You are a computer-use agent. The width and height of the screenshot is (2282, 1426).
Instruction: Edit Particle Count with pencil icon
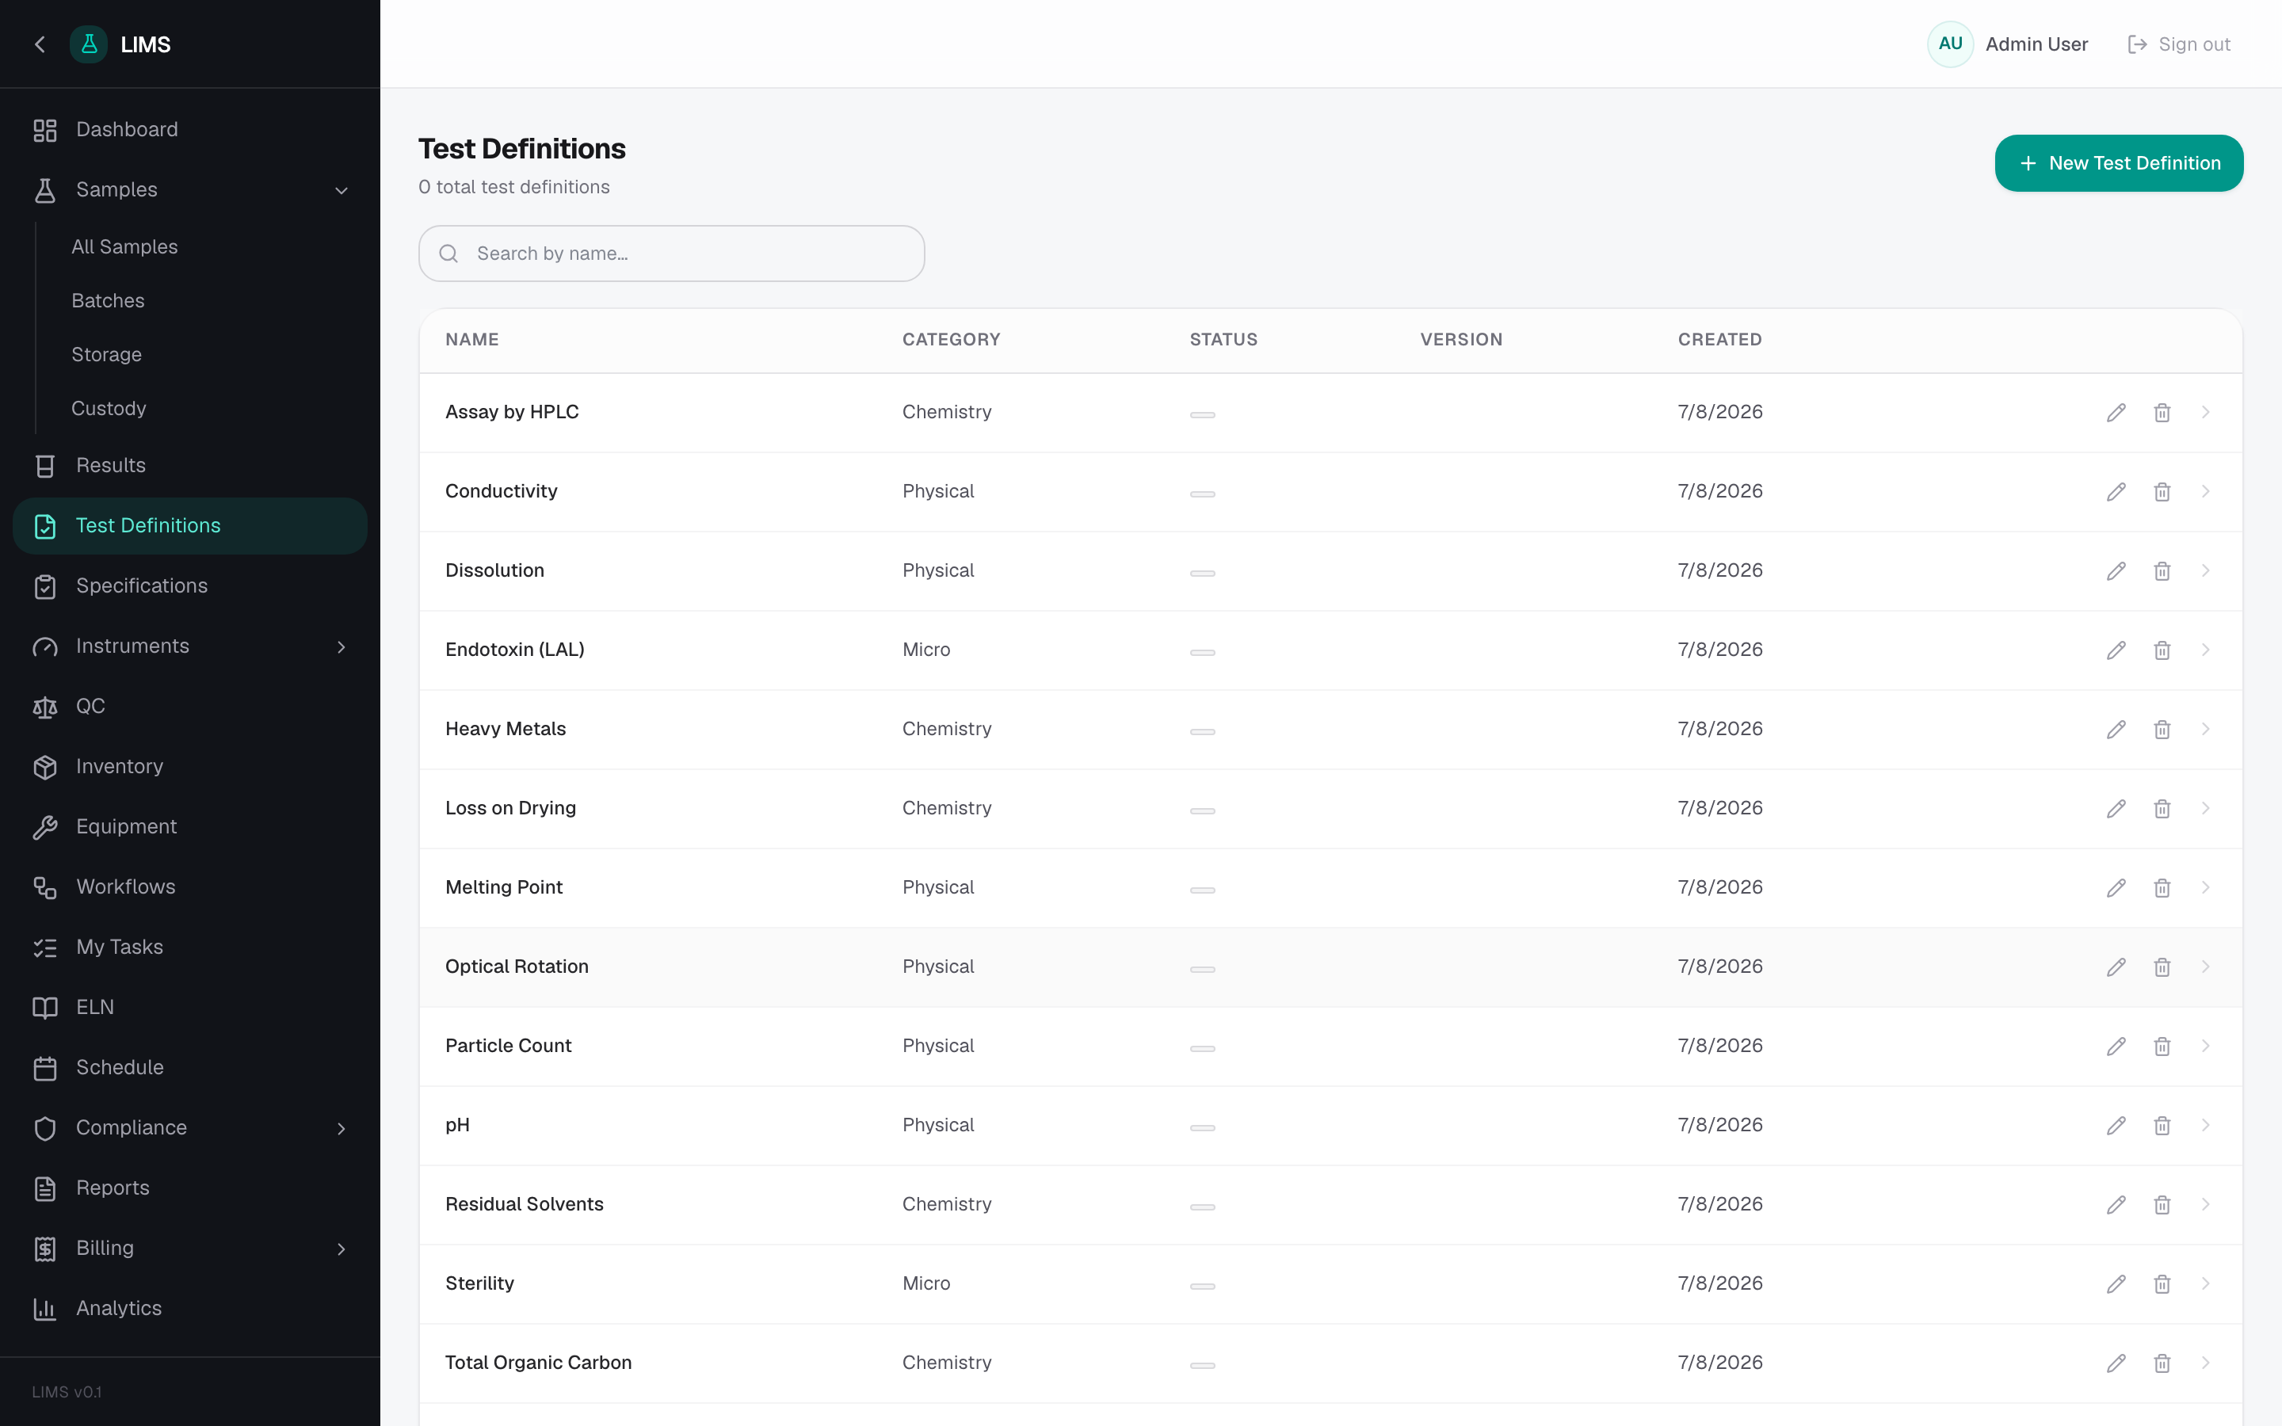pos(2116,1046)
